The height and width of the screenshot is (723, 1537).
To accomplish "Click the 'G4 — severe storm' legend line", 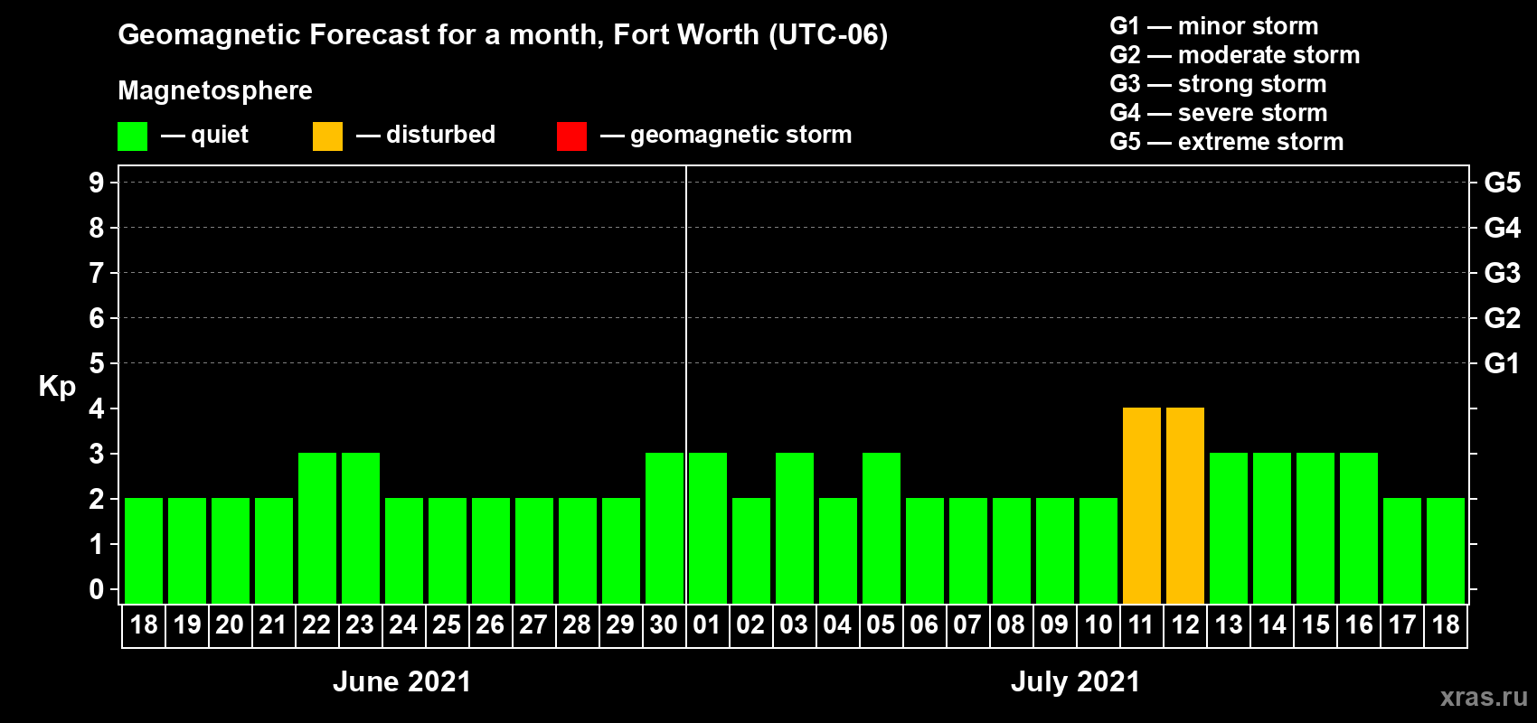I will click(x=1219, y=113).
